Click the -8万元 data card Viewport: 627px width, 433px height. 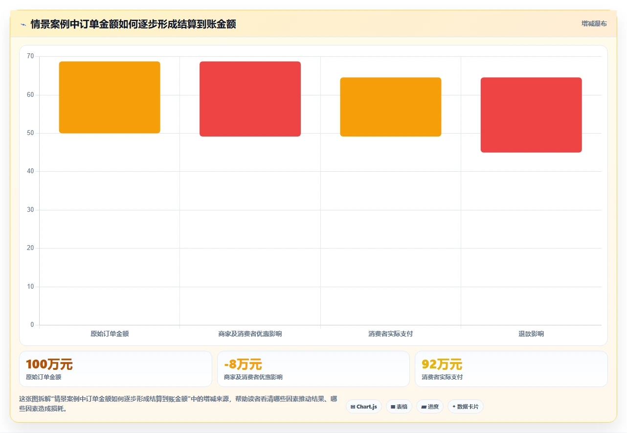point(313,369)
